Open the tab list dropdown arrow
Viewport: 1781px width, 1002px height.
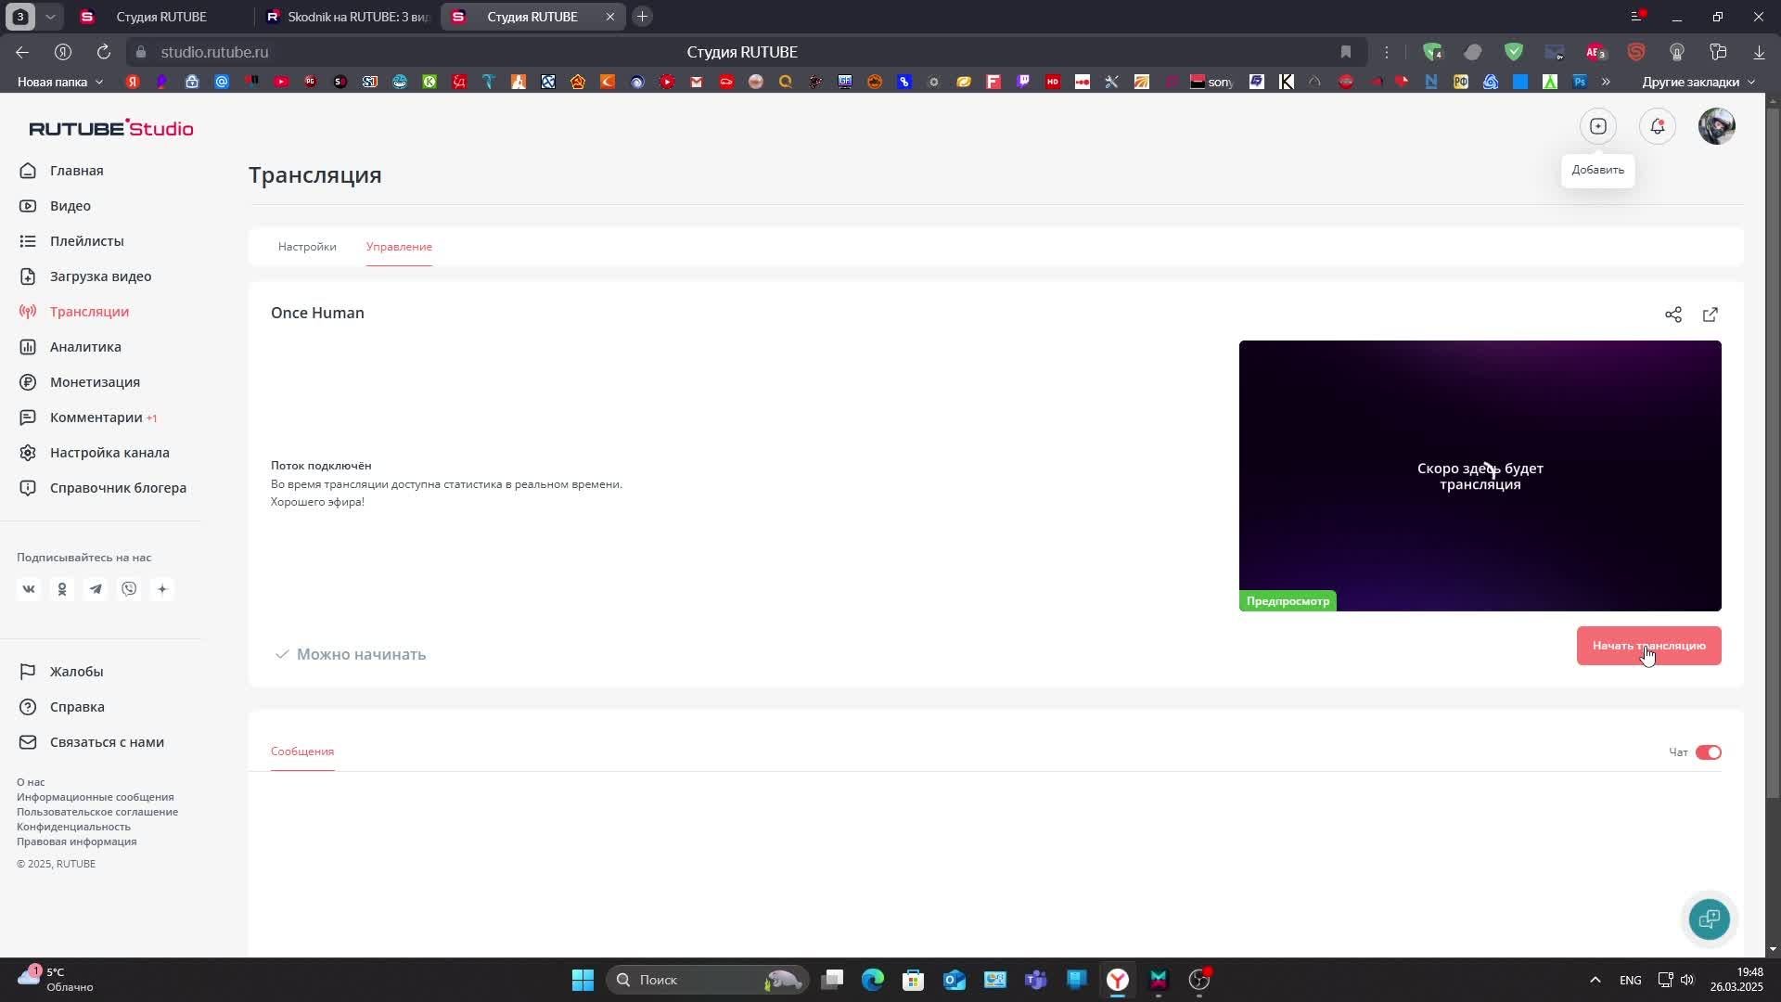(x=51, y=17)
